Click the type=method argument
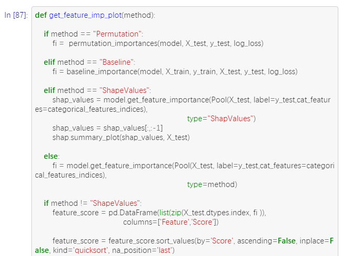The width and height of the screenshot is (353, 256). pyautogui.click(x=212, y=184)
